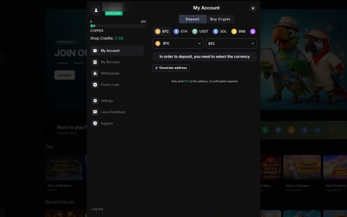This screenshot has height=217, width=347.
Task: Open Dragon Pots game thumbnail
Action: (270, 168)
